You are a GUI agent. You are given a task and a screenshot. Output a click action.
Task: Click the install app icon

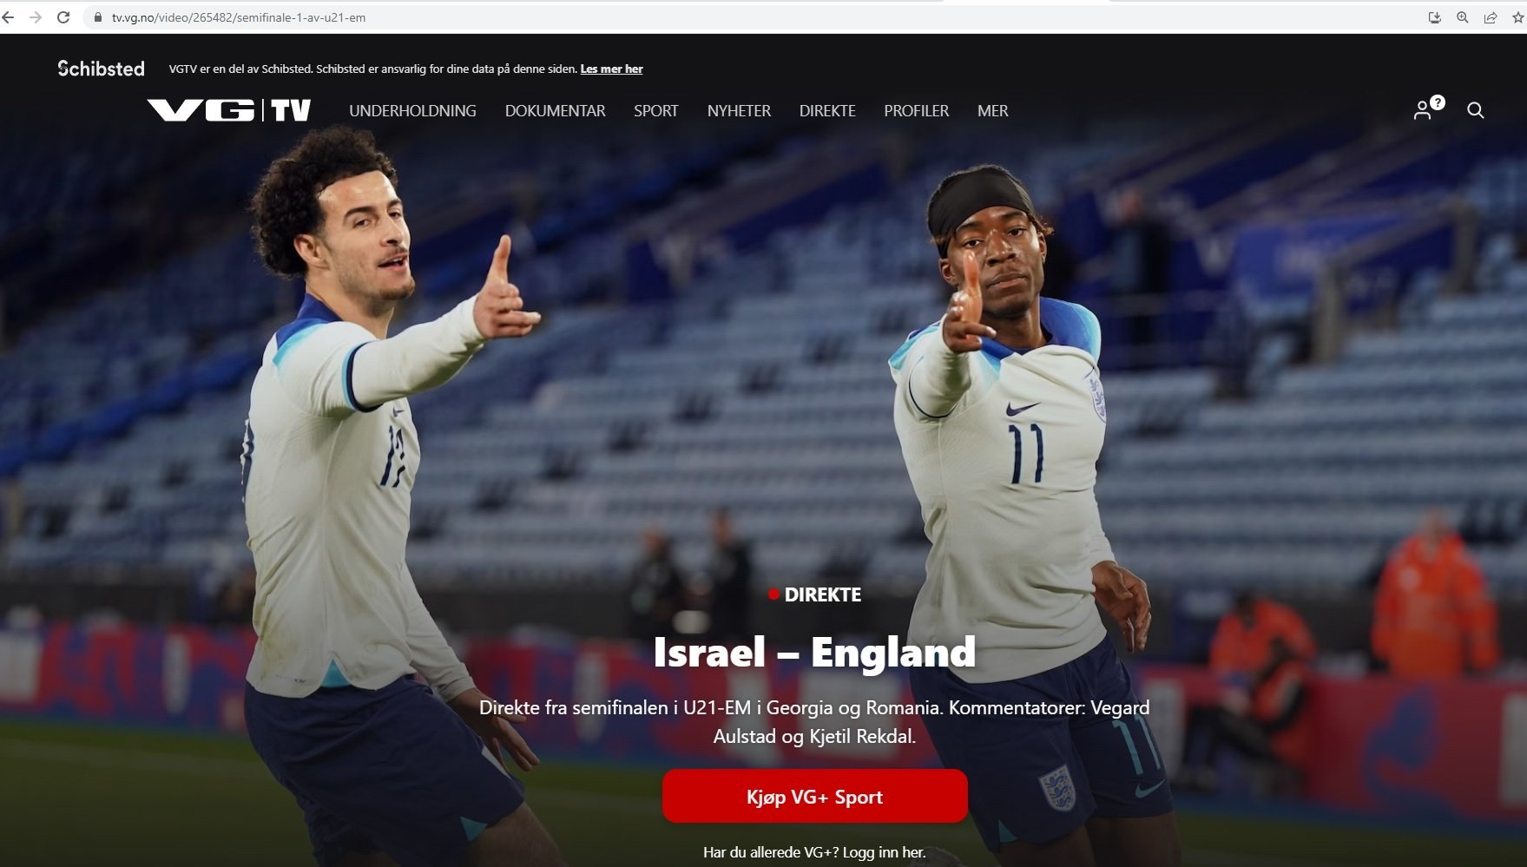pos(1435,17)
